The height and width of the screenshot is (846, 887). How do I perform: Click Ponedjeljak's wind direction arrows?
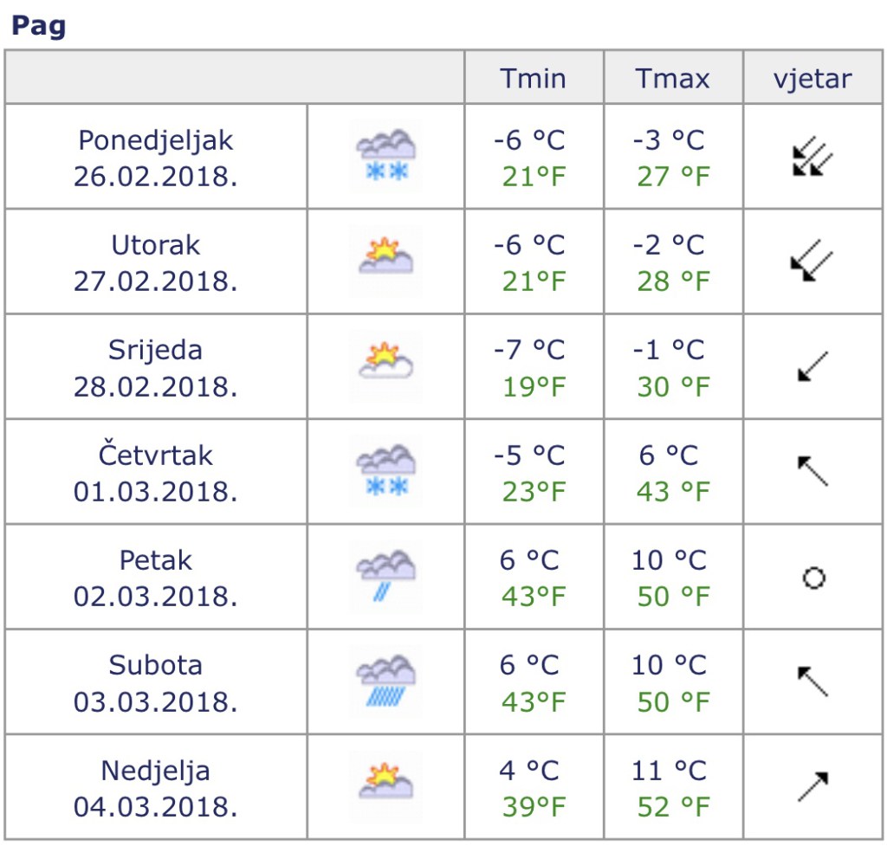pyautogui.click(x=813, y=158)
